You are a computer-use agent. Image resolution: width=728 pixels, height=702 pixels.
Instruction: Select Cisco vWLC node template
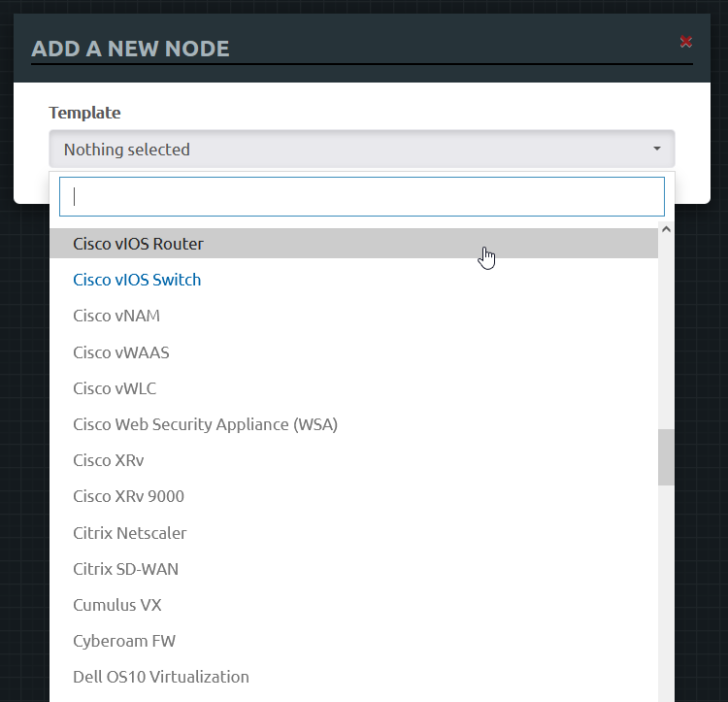(x=115, y=388)
